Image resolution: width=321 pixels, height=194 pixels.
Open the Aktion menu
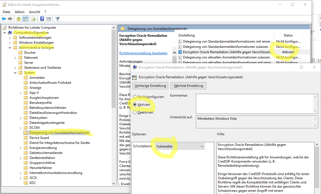tap(19, 12)
